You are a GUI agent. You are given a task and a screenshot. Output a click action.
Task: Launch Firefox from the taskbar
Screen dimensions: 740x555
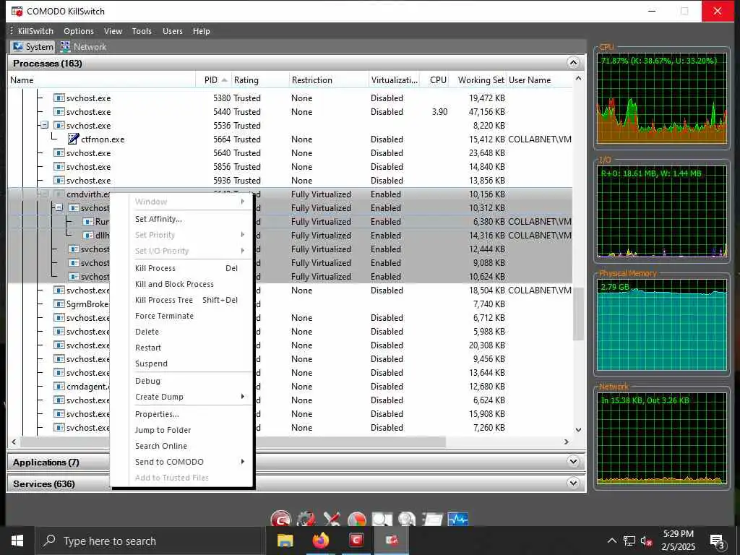coord(320,541)
